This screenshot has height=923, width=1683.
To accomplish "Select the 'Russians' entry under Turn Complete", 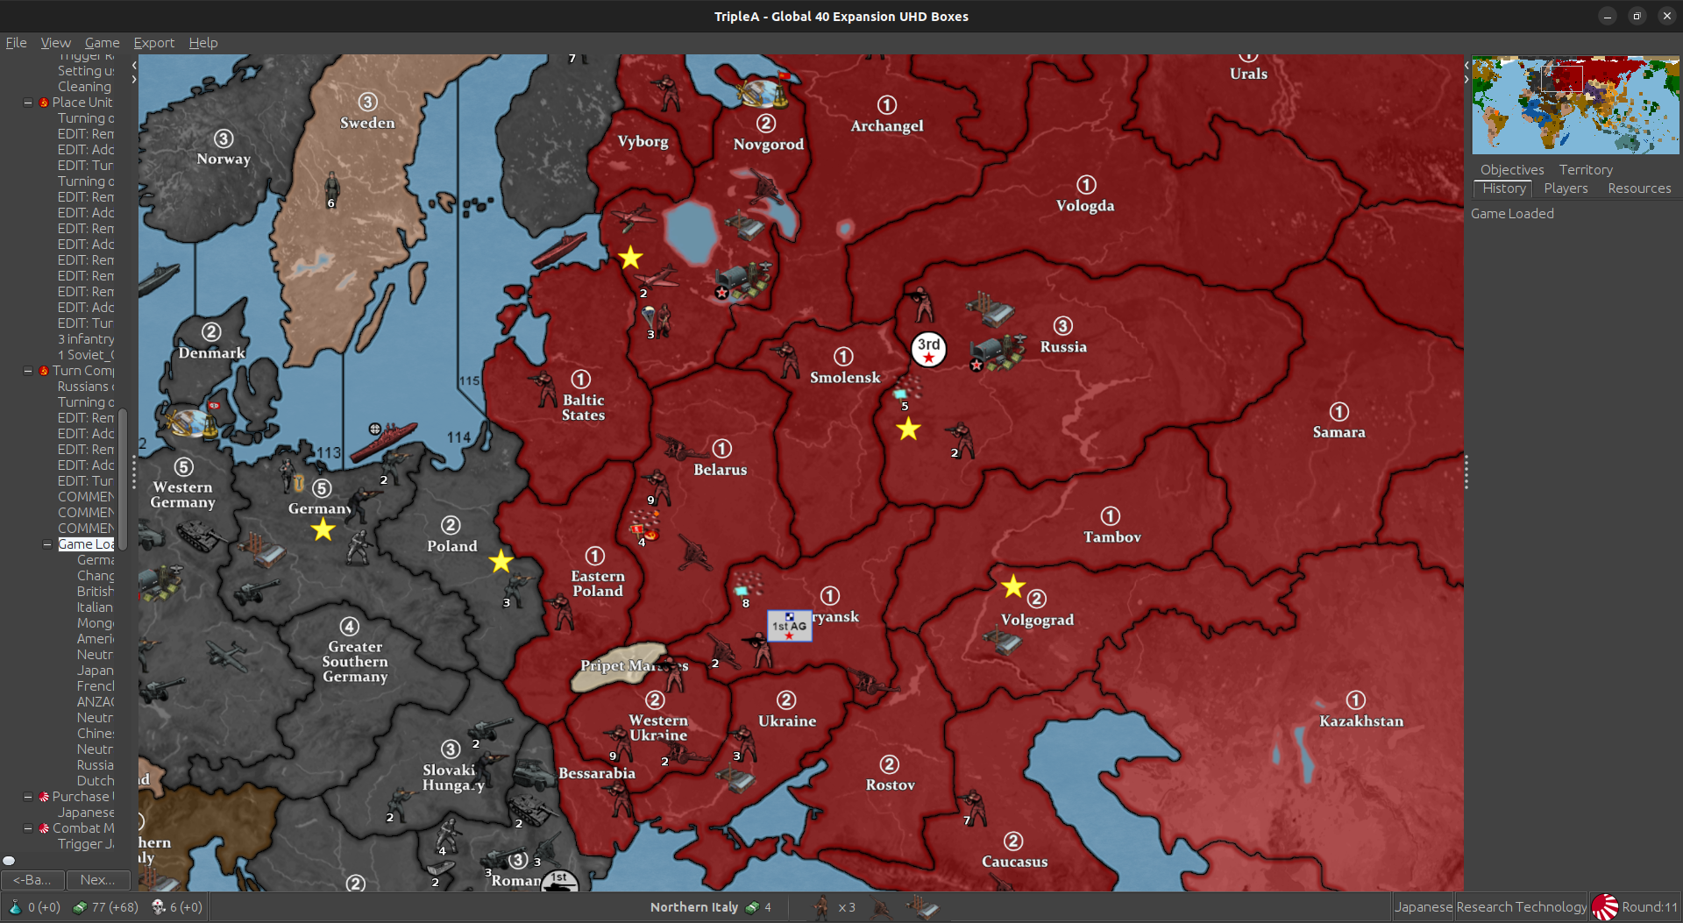I will (x=86, y=386).
